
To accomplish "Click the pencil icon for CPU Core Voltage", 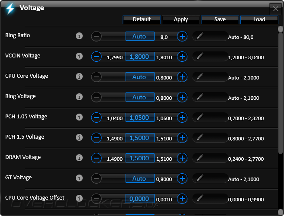I will coord(200,76).
